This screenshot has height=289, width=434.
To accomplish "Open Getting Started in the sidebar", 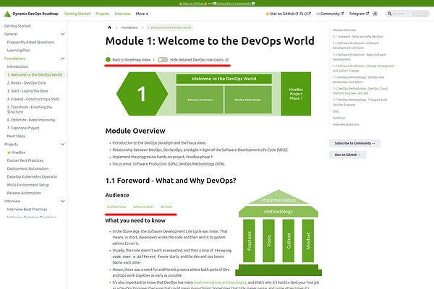I will 17,26.
